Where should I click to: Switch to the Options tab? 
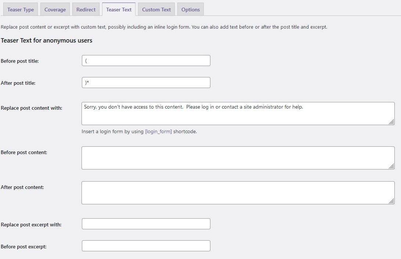[191, 10]
